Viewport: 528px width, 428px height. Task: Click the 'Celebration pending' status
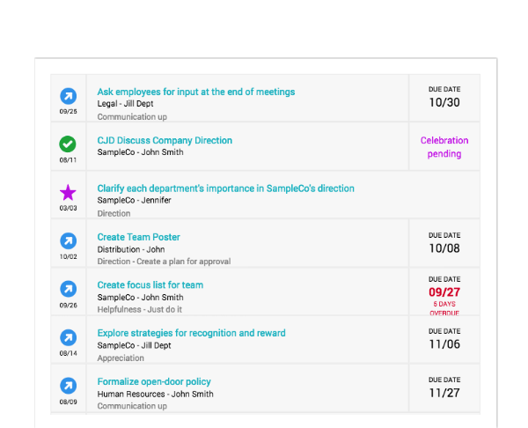tap(444, 147)
